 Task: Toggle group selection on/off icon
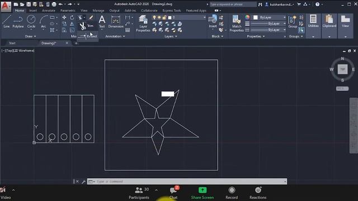(301, 30)
